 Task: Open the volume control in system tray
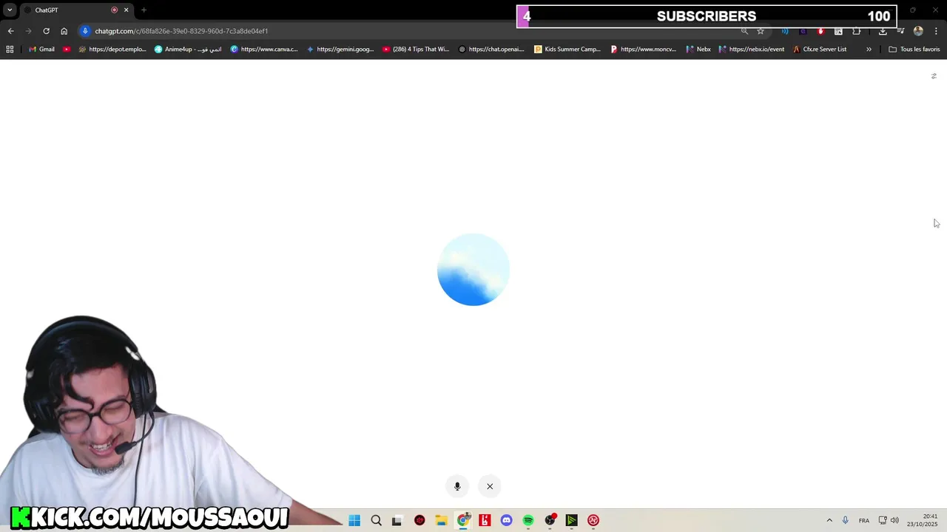pyautogui.click(x=894, y=520)
